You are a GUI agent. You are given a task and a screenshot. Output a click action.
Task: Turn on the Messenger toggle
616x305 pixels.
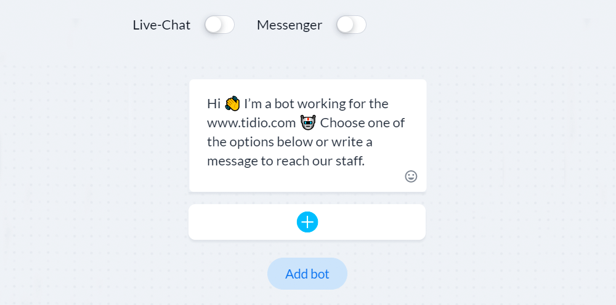click(351, 25)
